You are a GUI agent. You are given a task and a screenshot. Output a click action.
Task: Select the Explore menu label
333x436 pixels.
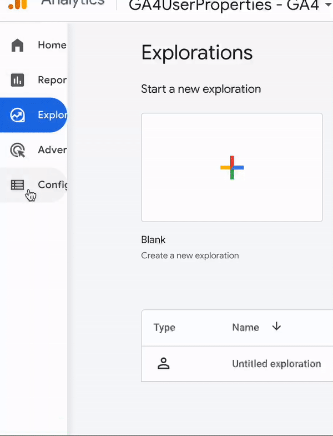tap(52, 115)
